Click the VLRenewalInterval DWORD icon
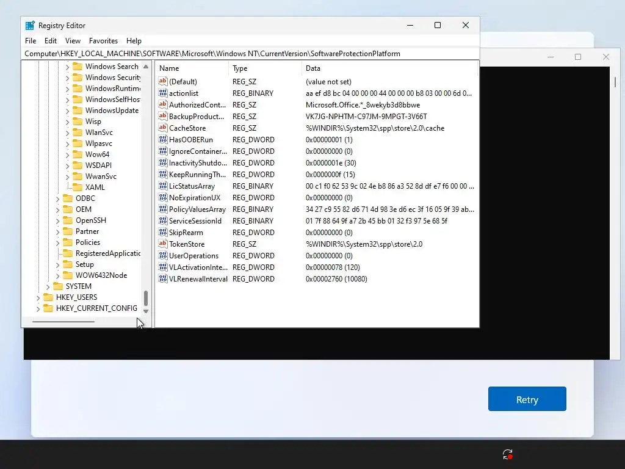Screen dimensions: 625x469 (x=162, y=278)
